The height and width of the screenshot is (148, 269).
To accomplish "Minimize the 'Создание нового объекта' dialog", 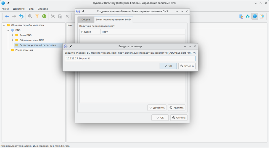I will (x=177, y=12).
